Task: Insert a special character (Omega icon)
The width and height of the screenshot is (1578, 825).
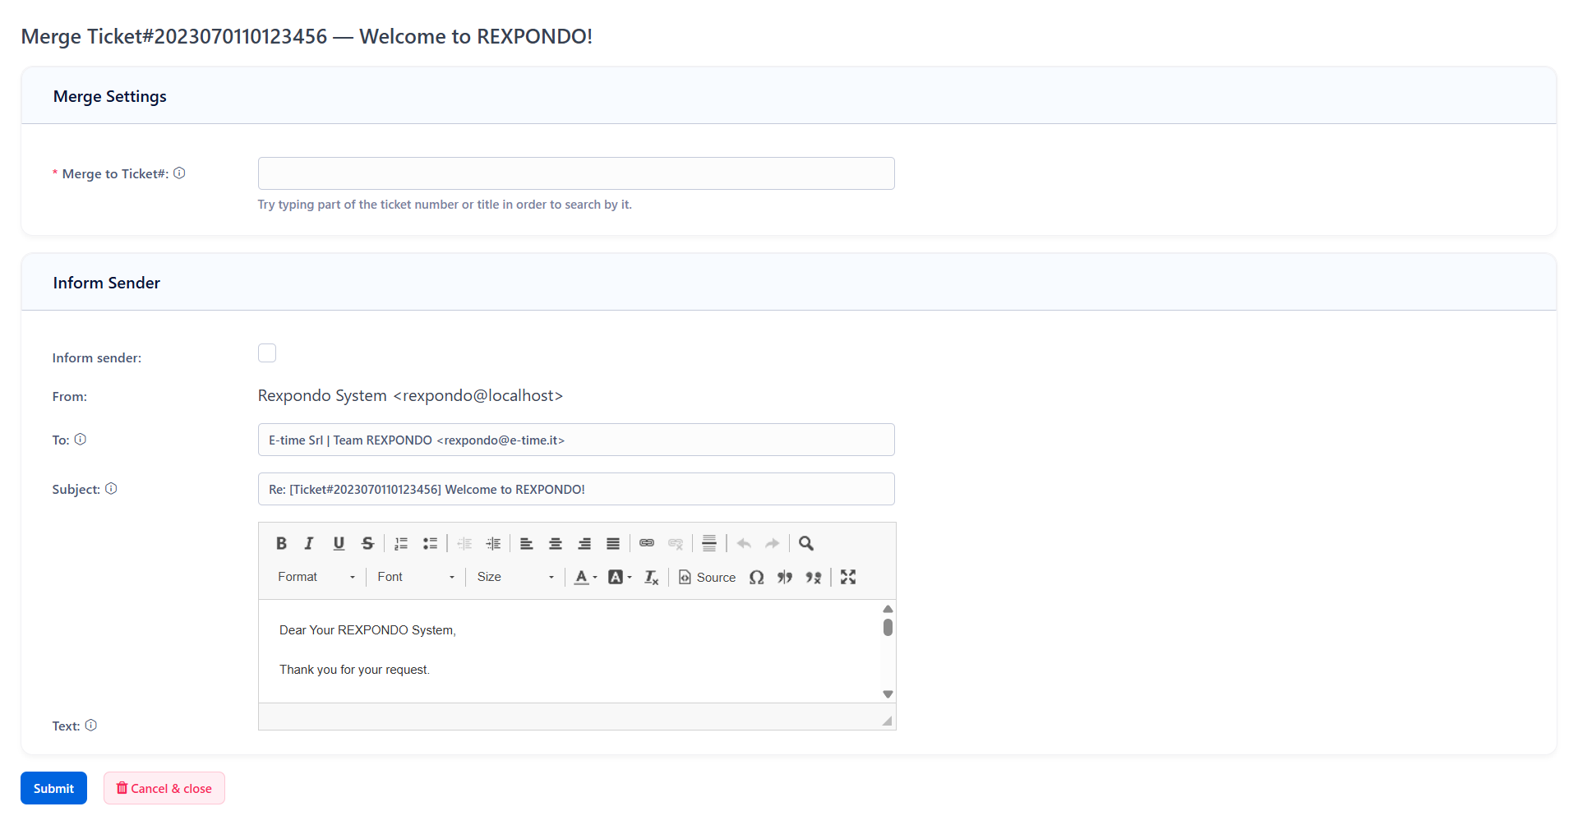Action: tap(757, 577)
